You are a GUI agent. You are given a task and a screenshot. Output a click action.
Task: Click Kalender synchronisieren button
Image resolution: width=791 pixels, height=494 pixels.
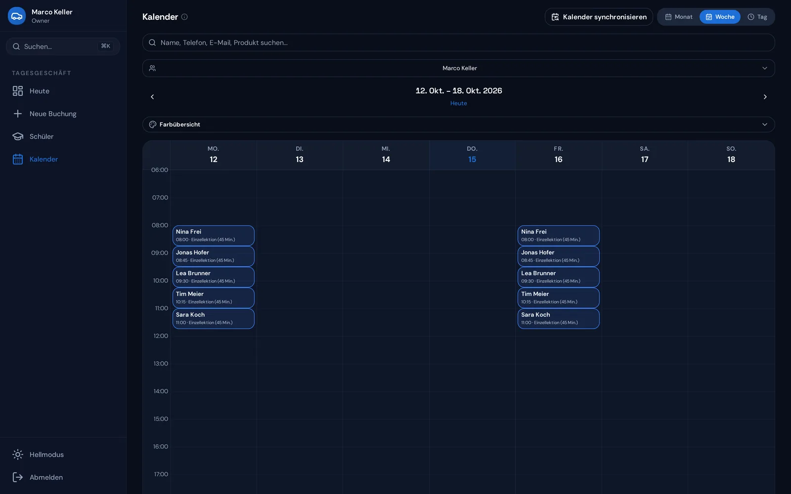[599, 17]
